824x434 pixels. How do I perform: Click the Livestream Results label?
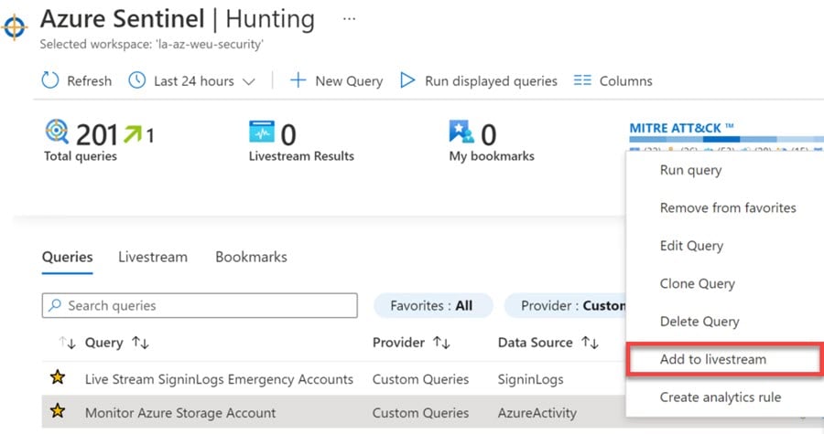tap(301, 156)
